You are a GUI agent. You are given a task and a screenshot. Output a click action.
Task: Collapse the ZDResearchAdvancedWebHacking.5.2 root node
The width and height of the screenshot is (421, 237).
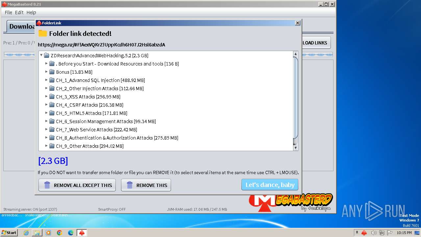point(41,55)
